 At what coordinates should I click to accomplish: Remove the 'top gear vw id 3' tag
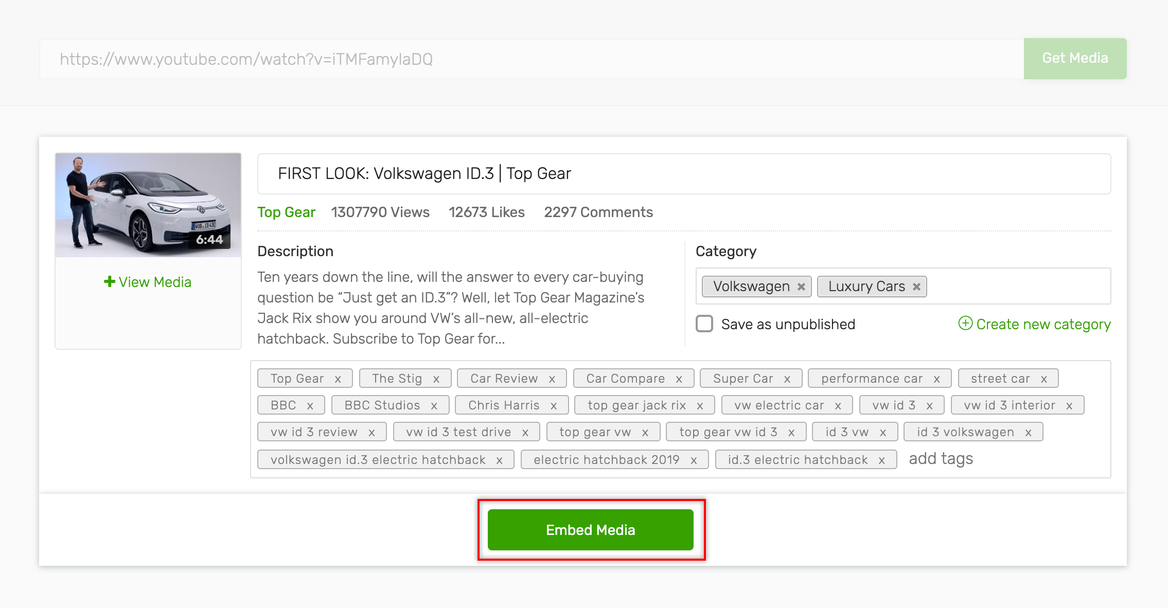[791, 433]
